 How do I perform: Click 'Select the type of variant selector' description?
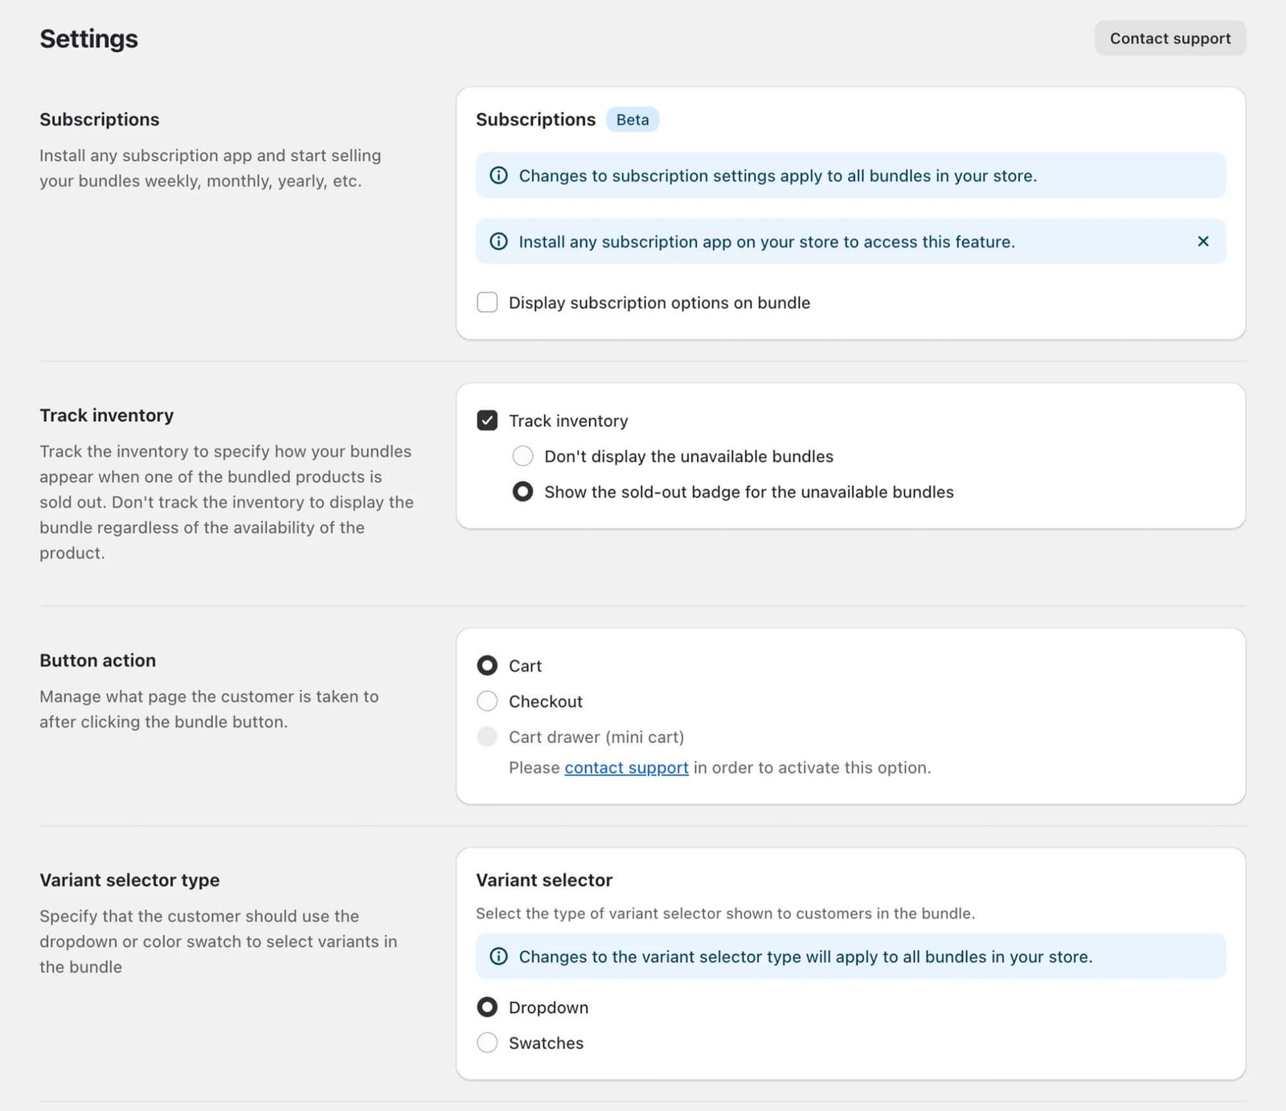pos(725,913)
